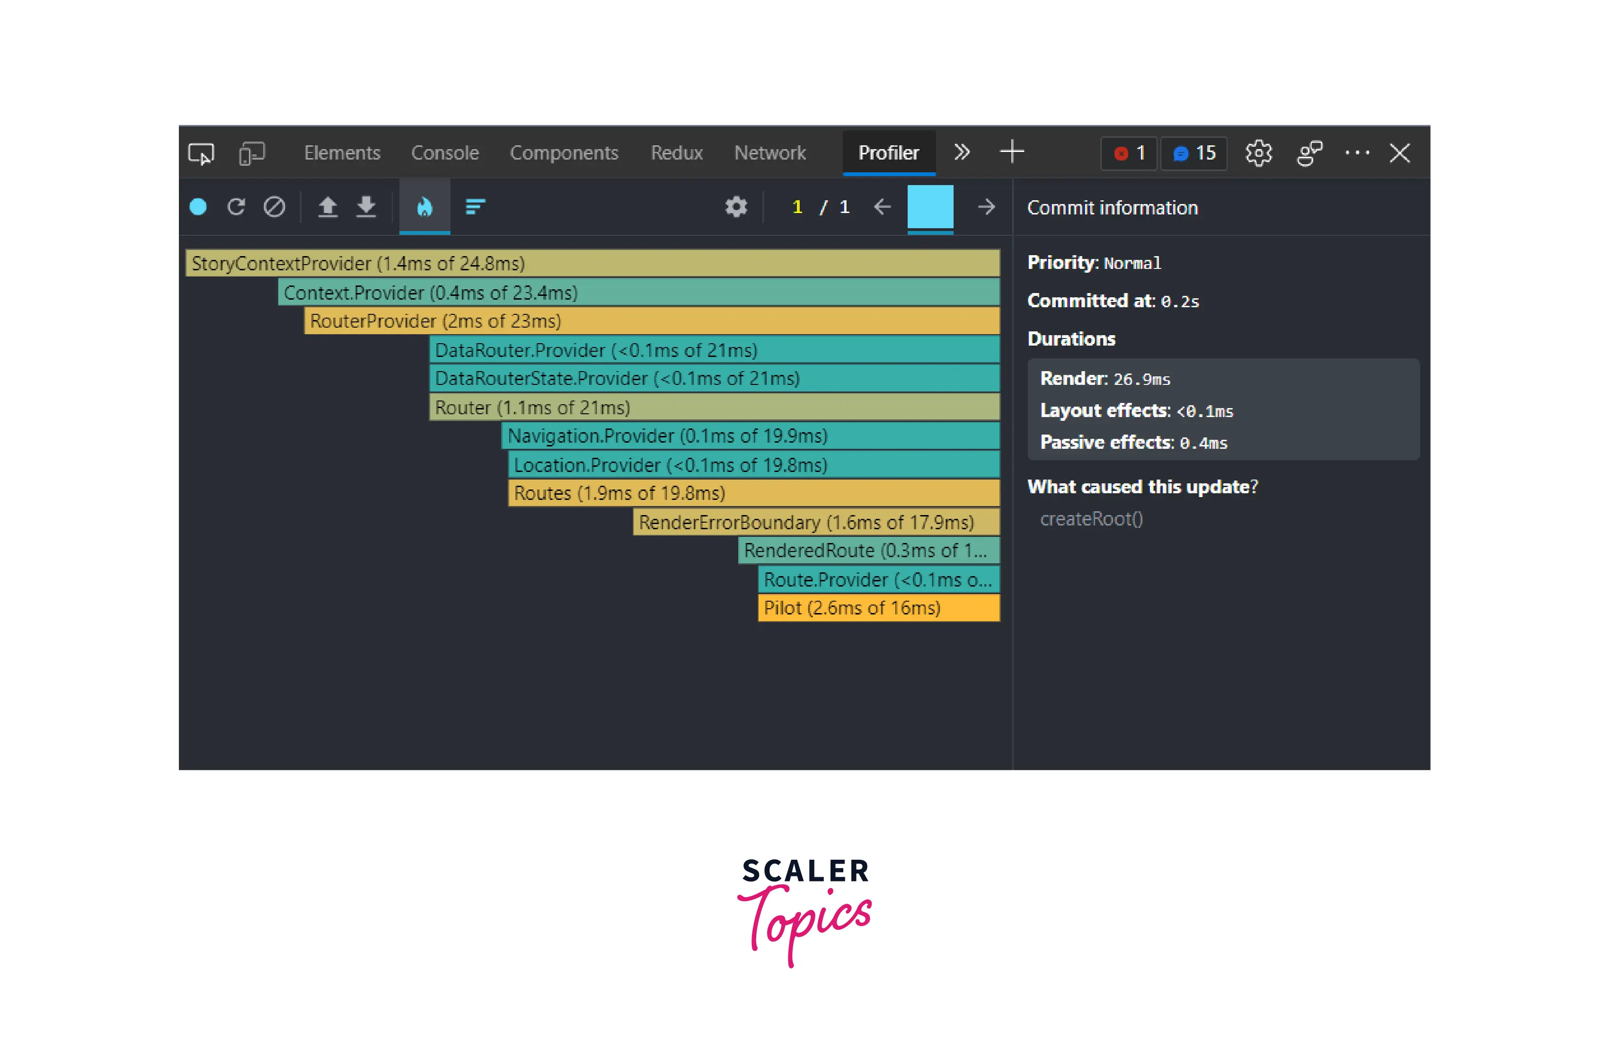This screenshot has width=1609, height=1059.
Task: Expand more tabs chevron
Action: pyautogui.click(x=962, y=153)
